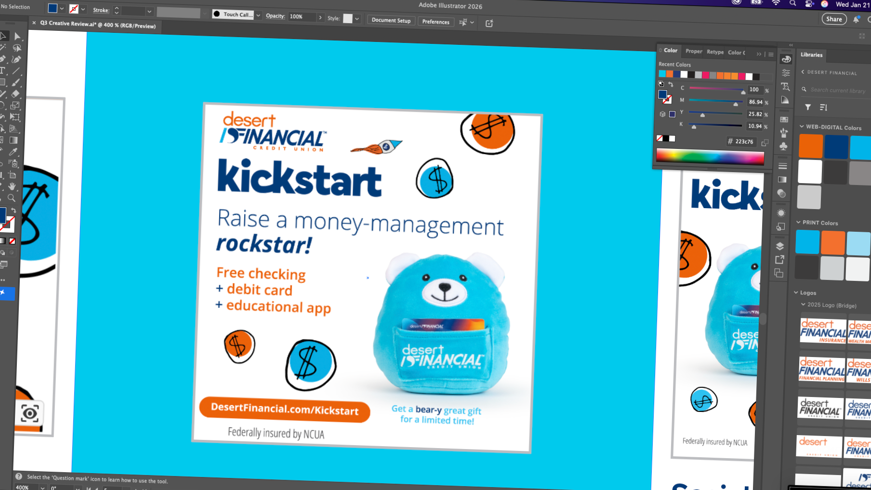871x490 pixels.
Task: Open the Layers panel from dock
Action: 780,246
